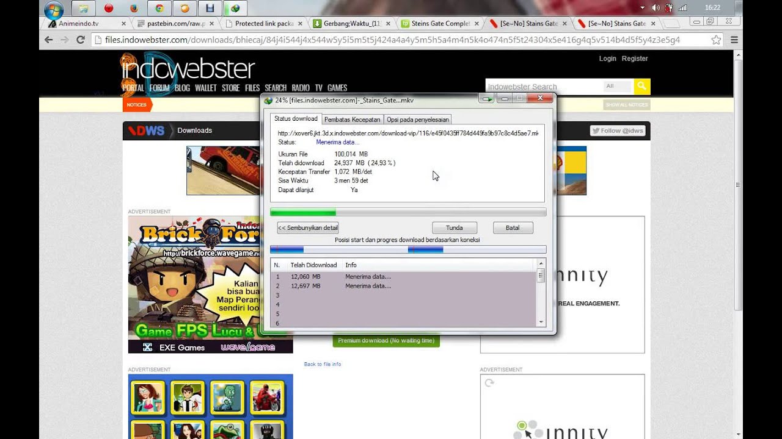Cancel download with the Batal button

coord(513,227)
